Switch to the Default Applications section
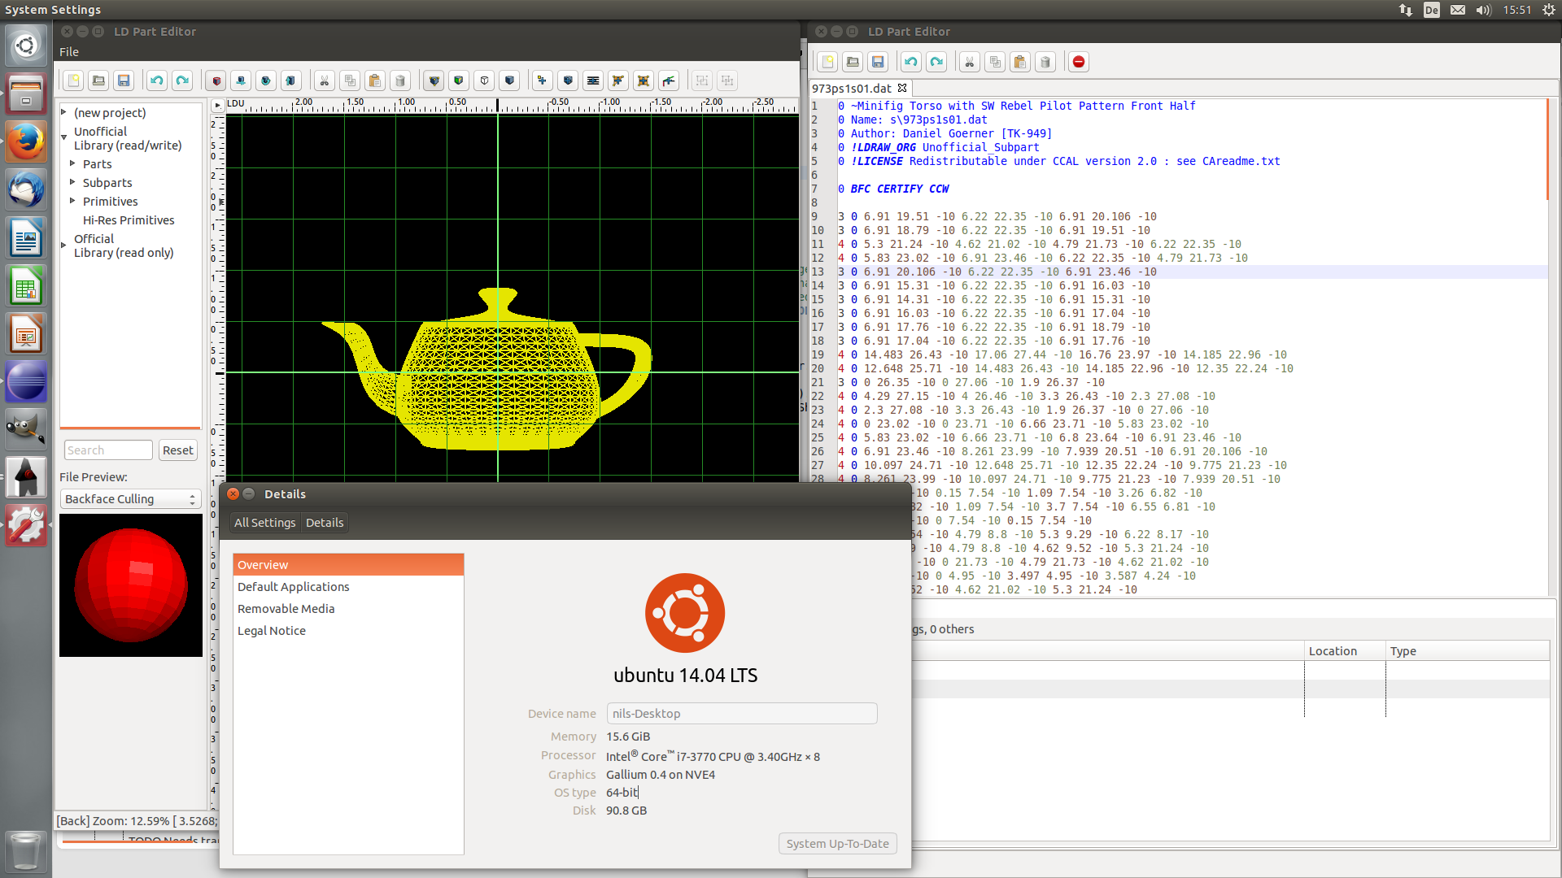Image resolution: width=1562 pixels, height=878 pixels. point(293,586)
